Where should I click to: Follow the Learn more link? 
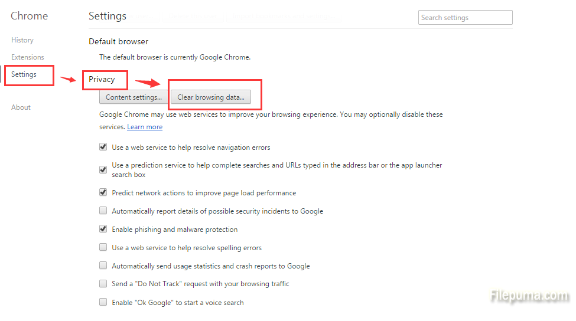(145, 127)
